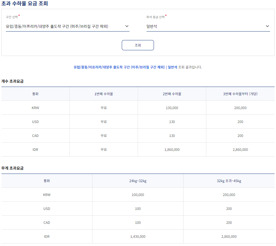Click the USD currency label in the first table
Image resolution: width=276 pixels, height=246 pixels.
(35, 122)
